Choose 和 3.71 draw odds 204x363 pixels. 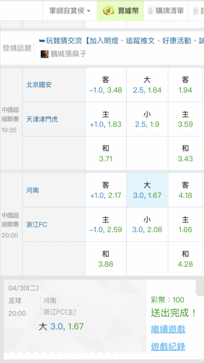point(106,154)
